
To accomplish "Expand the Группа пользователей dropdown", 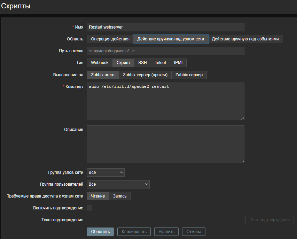I will 118,184.
